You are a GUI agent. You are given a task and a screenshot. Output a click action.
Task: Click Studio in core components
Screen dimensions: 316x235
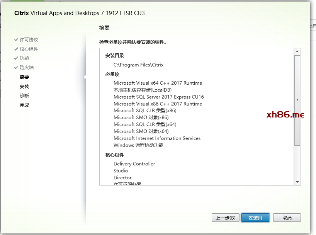click(121, 171)
